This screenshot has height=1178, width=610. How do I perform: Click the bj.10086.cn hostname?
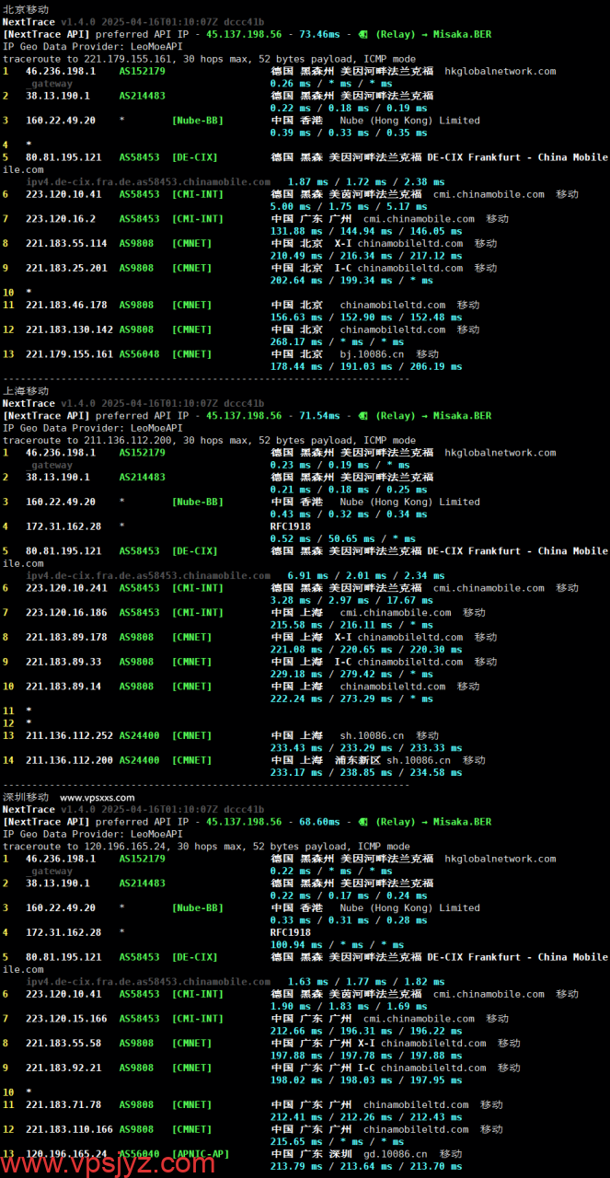click(x=372, y=354)
